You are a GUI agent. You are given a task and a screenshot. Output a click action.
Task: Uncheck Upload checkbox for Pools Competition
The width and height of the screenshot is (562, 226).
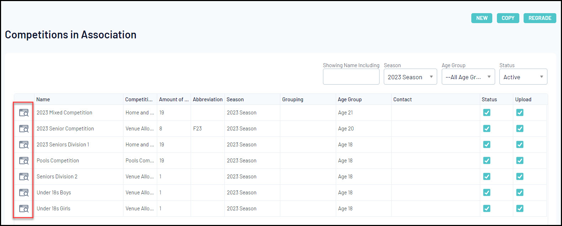point(520,161)
